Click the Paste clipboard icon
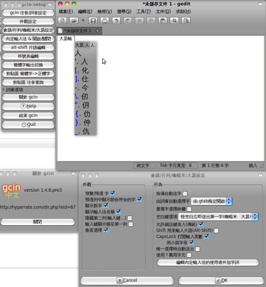This screenshot has height=287, width=266. click(163, 20)
